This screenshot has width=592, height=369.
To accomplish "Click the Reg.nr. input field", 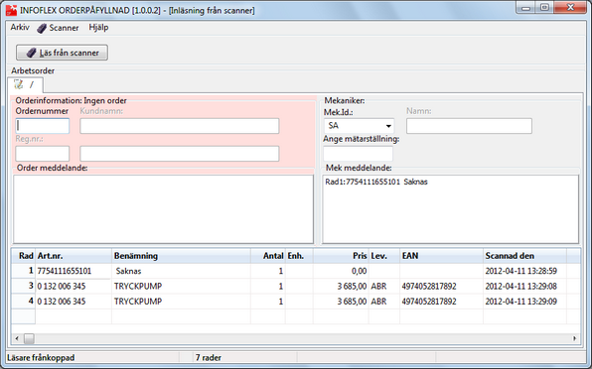I will [43, 154].
